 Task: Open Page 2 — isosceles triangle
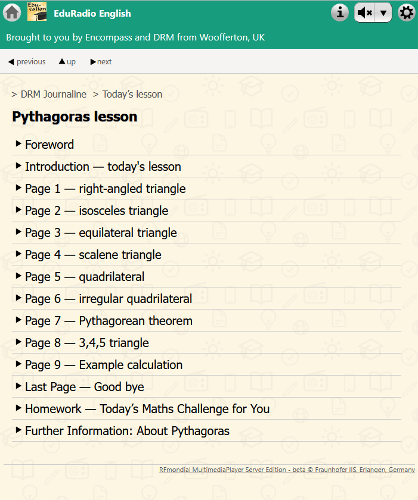click(206, 211)
